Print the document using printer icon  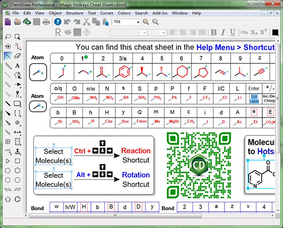pyautogui.click(x=46, y=22)
